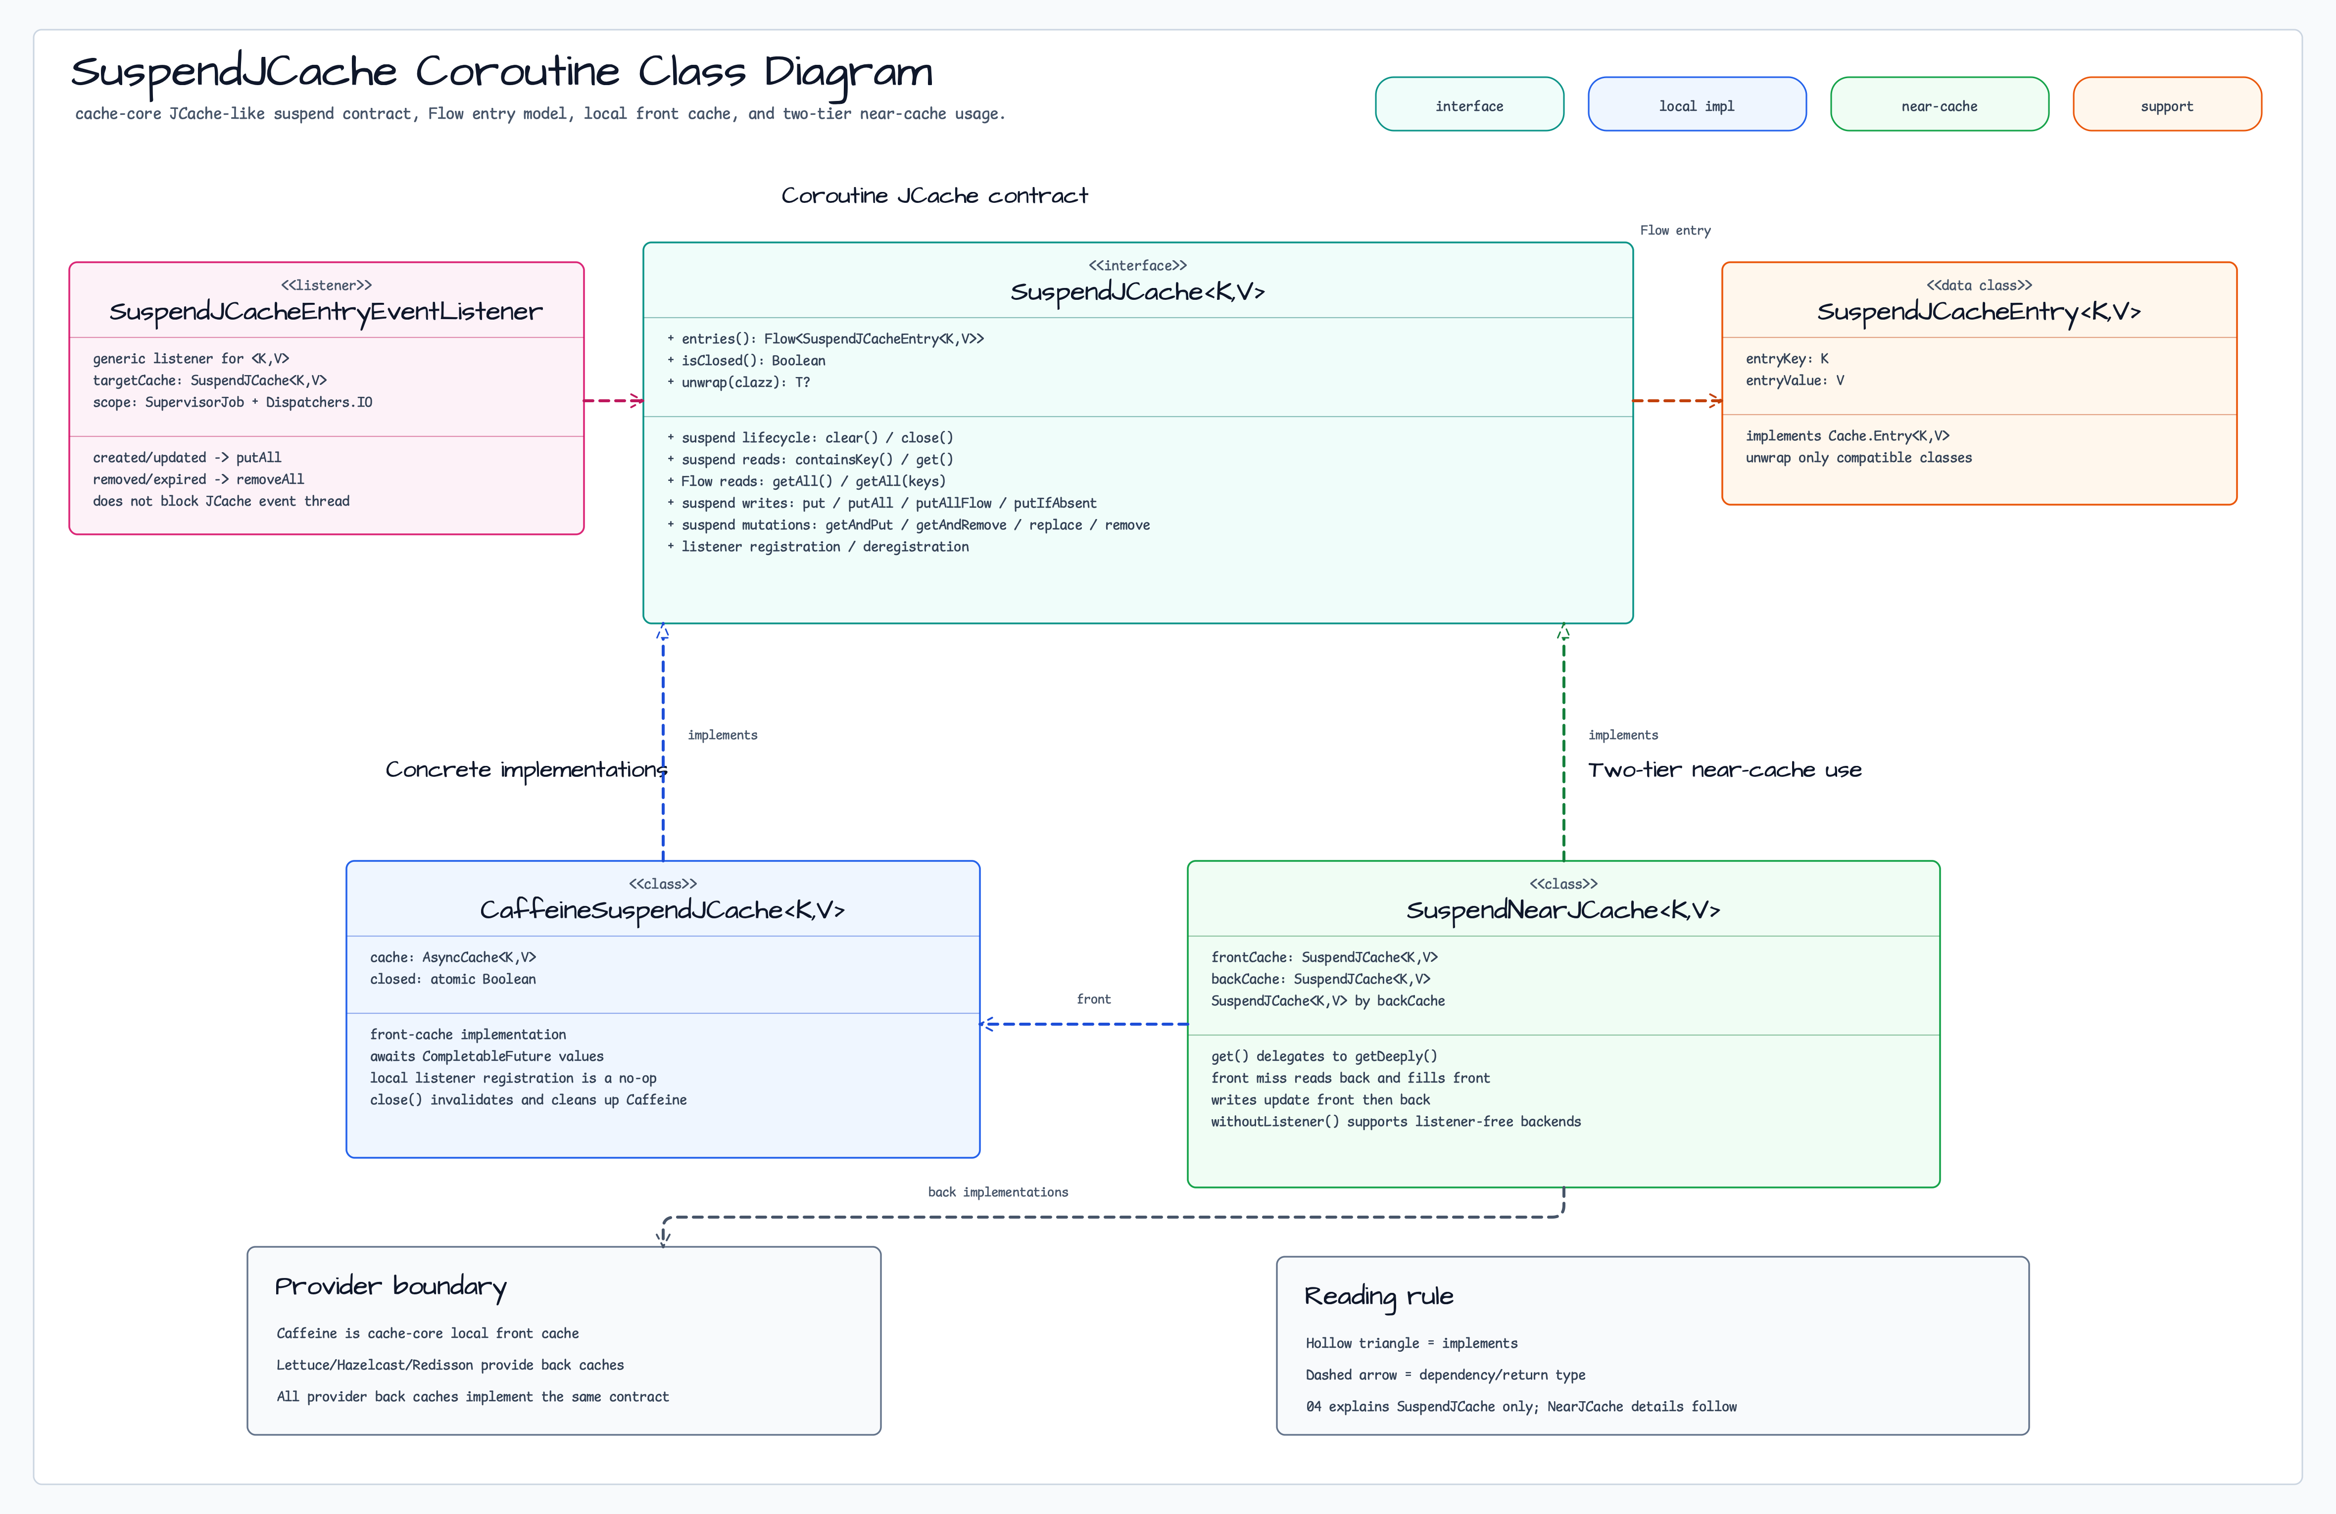Screen dimensions: 2336x1514
Task: Click 'entries(): Flow<SuspendJCacheEntry<K,V>>' method
Action: (x=826, y=339)
